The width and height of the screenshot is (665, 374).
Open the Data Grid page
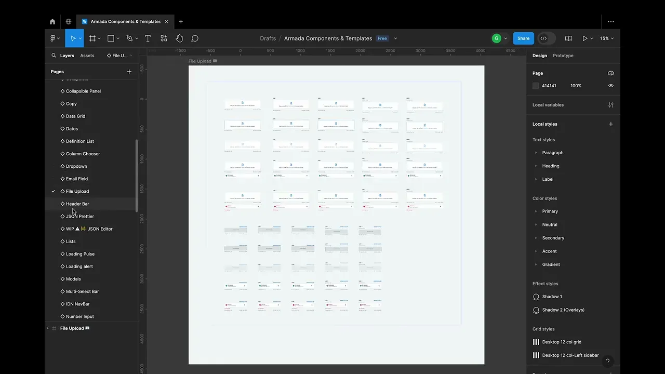pyautogui.click(x=75, y=116)
